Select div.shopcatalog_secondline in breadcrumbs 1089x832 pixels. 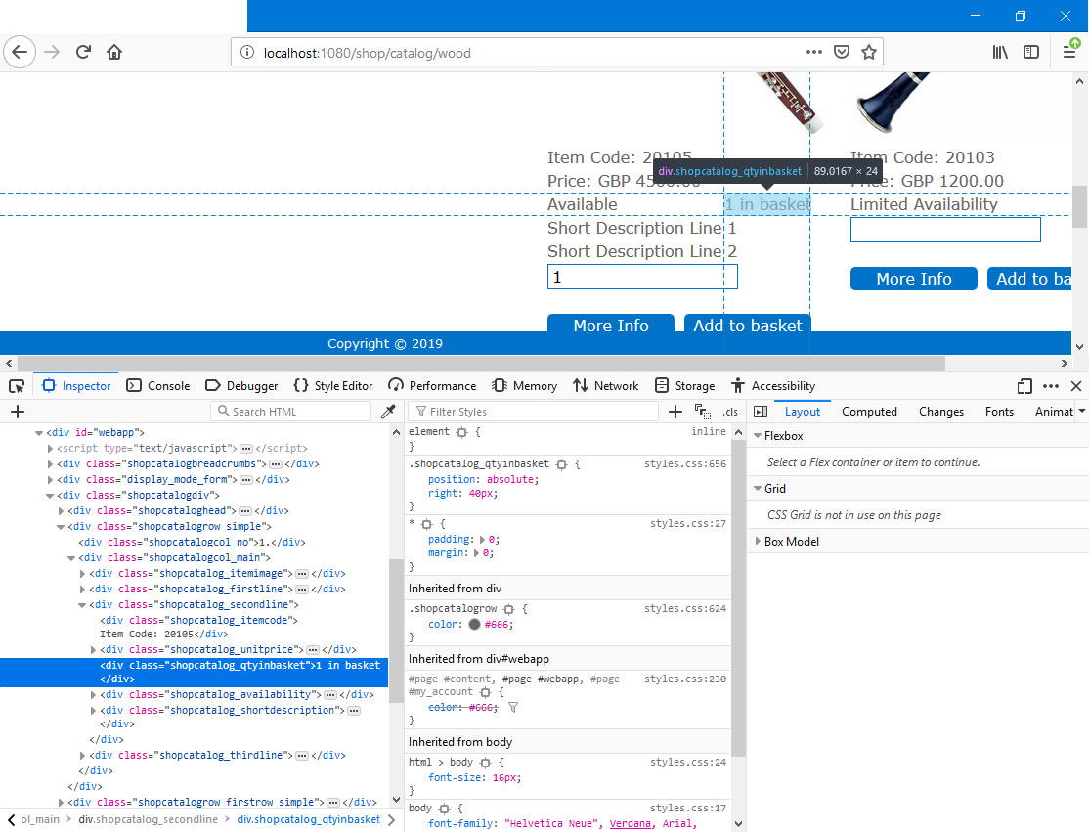tap(149, 819)
